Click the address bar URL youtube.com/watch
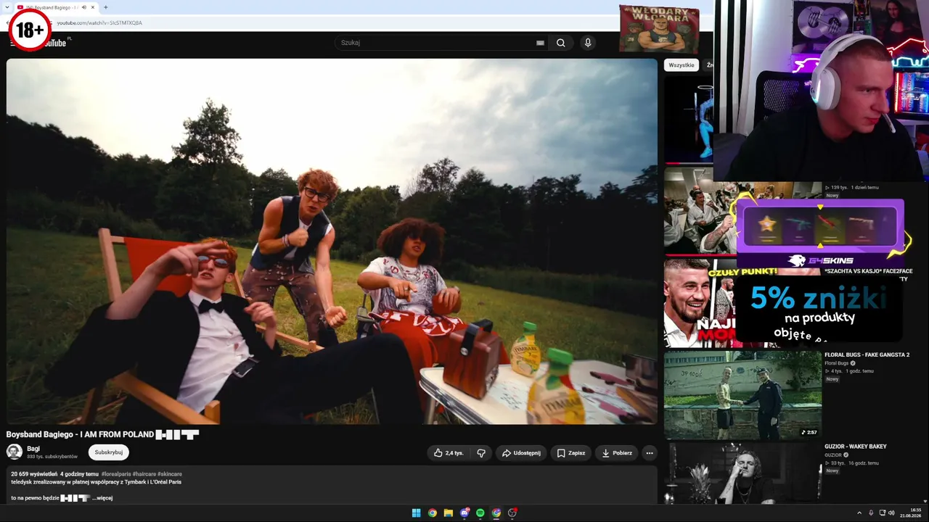 click(x=99, y=23)
